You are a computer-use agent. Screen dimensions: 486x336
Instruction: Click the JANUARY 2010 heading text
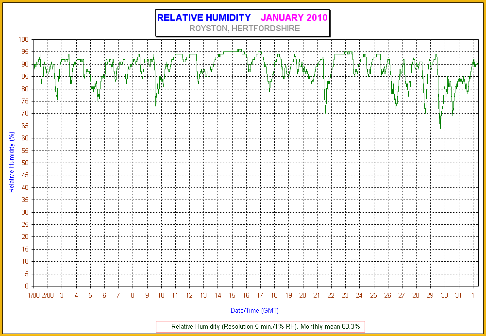tap(294, 17)
